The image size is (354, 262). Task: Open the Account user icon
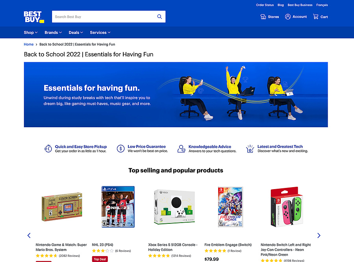[287, 17]
